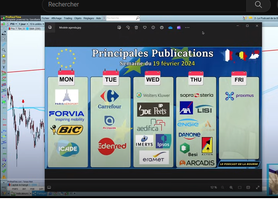The image size is (278, 200).
Task: Click the three-dots icon in left sidebar bottom
Action: pos(4,187)
